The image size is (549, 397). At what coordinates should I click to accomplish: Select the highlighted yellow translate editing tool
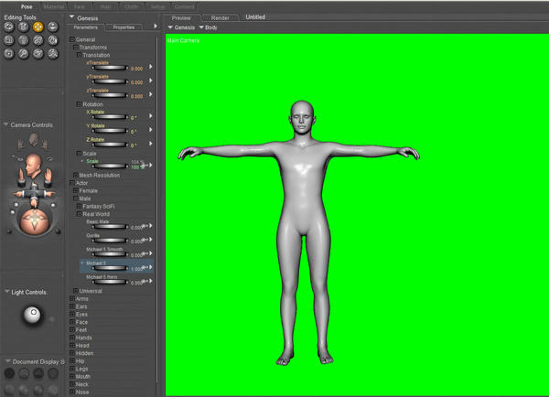click(x=38, y=27)
